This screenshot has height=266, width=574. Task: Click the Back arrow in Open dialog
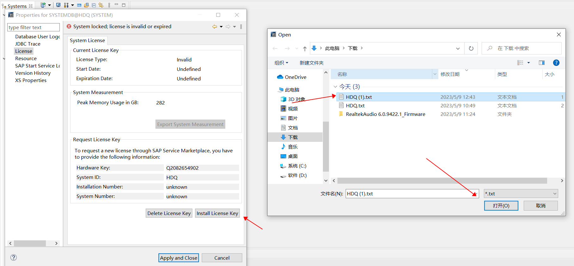[275, 48]
